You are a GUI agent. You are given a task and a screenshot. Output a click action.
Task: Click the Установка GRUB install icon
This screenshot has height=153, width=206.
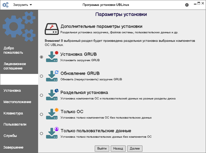point(52,56)
